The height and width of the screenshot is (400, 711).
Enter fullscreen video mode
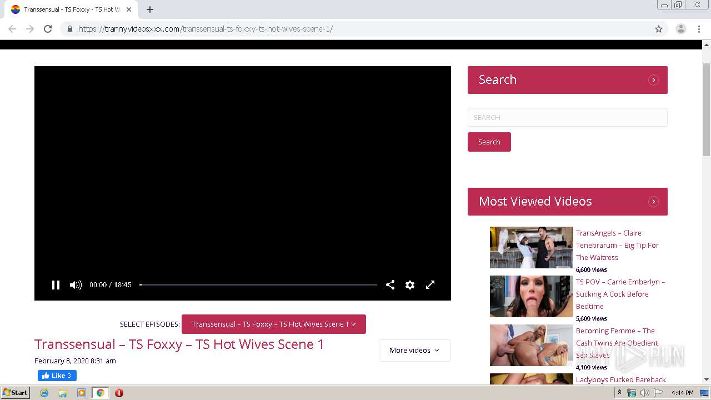[x=430, y=285]
